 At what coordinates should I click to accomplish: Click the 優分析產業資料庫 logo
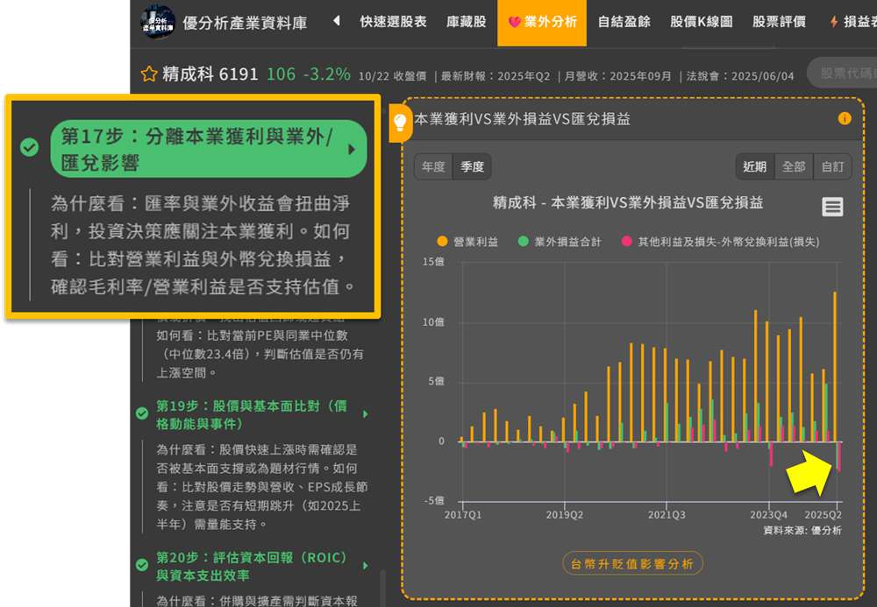[158, 22]
